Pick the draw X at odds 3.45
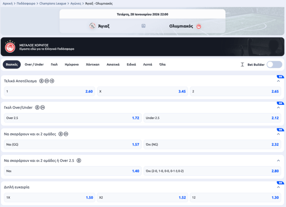This screenshot has width=286, height=207. [142, 91]
